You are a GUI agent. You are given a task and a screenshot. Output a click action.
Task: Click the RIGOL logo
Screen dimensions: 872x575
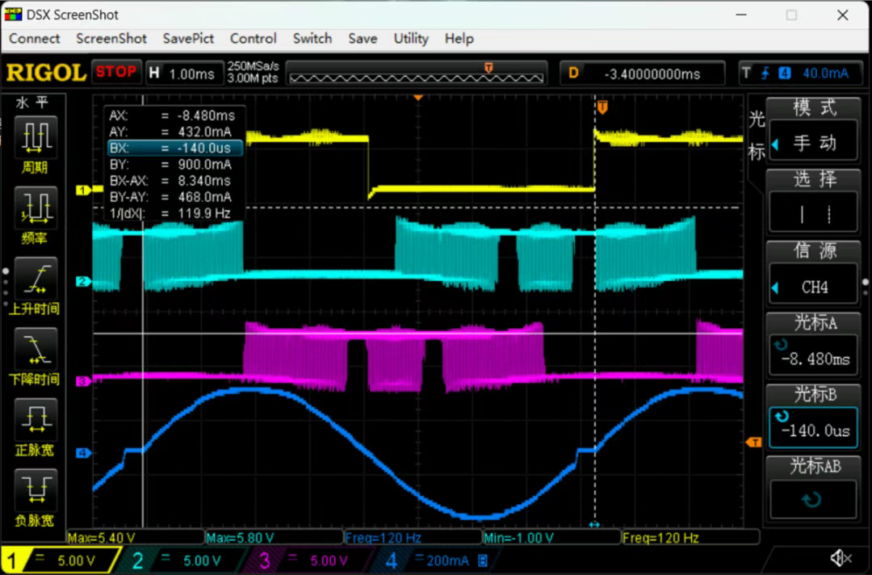[46, 73]
